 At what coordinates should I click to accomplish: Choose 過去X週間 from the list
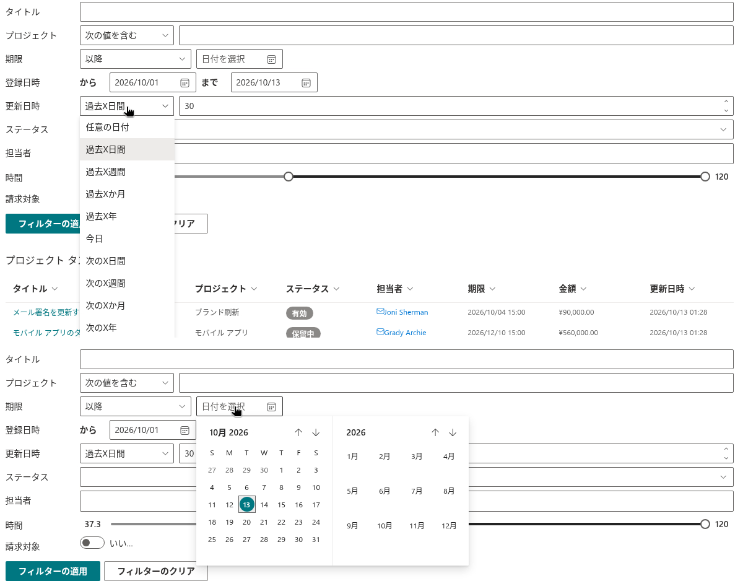[x=127, y=172]
